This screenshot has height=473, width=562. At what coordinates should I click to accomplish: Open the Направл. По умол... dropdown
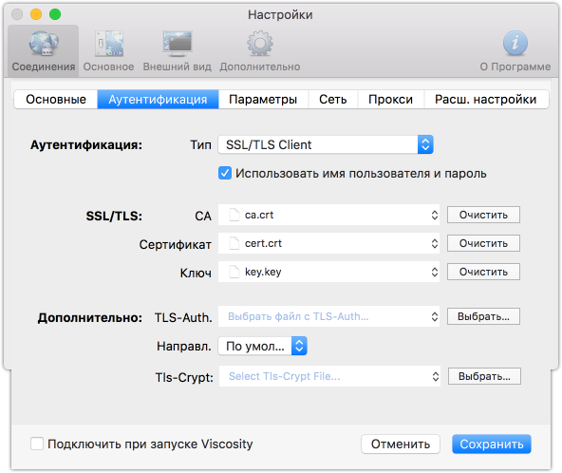click(x=262, y=346)
